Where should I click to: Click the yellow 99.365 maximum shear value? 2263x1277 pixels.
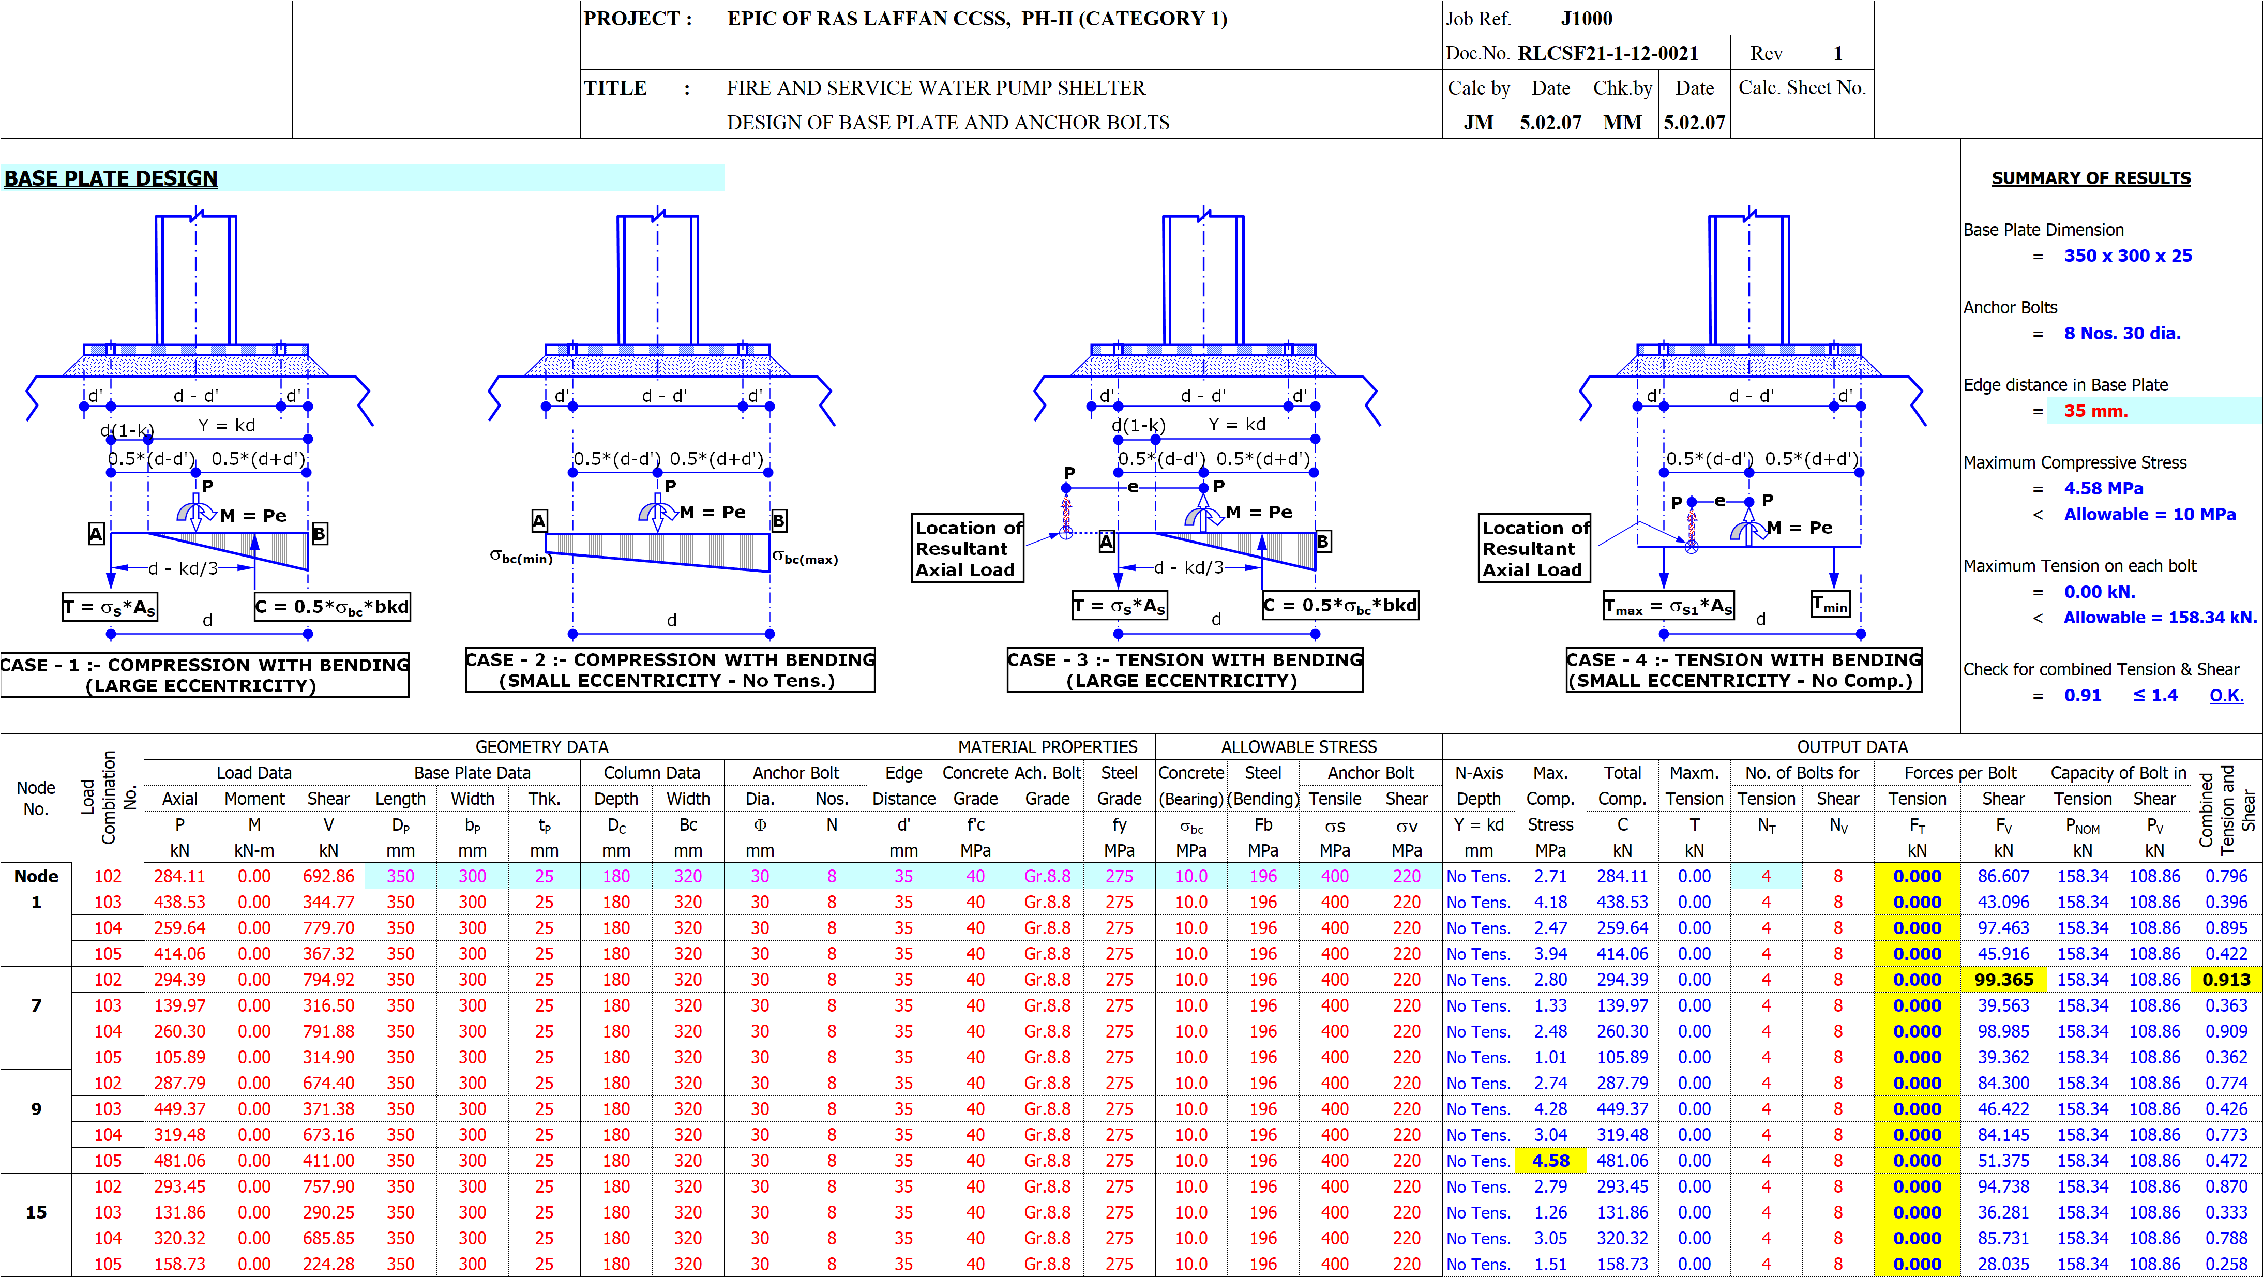[x=2004, y=979]
